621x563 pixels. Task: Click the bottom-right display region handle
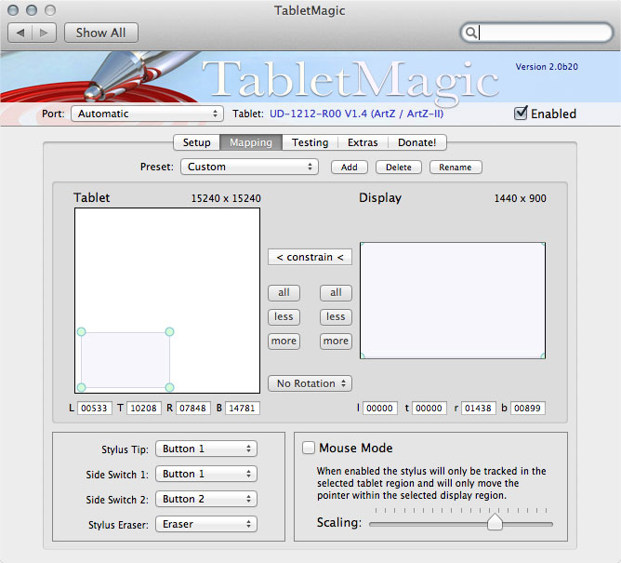point(543,356)
